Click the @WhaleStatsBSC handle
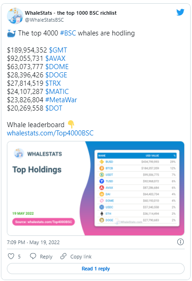Image resolution: width=192 pixels, height=281 pixels. click(x=45, y=20)
